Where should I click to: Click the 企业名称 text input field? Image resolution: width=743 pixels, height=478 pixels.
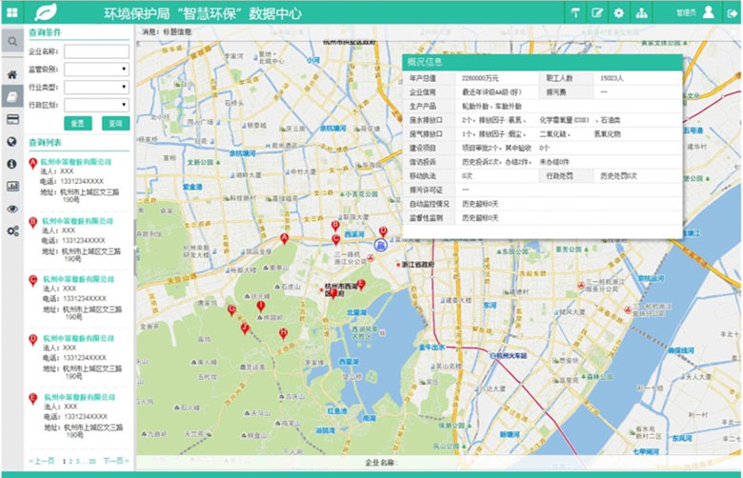pos(96,51)
